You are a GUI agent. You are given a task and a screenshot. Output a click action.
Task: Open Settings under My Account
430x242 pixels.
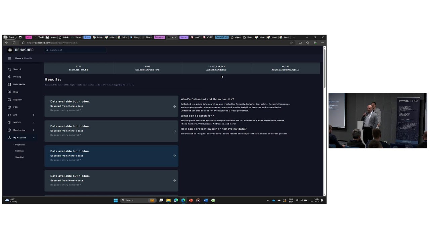click(x=19, y=151)
